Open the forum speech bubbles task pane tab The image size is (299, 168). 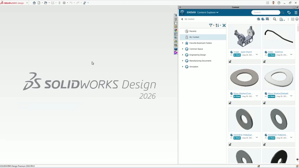(176, 38)
